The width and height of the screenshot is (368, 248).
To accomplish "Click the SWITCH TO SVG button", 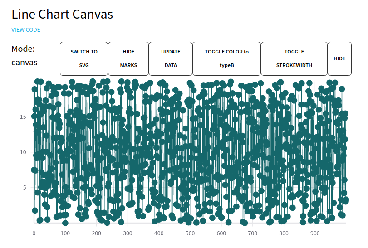I will point(84,58).
